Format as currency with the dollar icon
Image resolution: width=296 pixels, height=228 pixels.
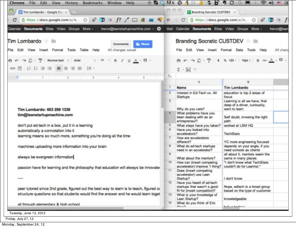(218, 61)
